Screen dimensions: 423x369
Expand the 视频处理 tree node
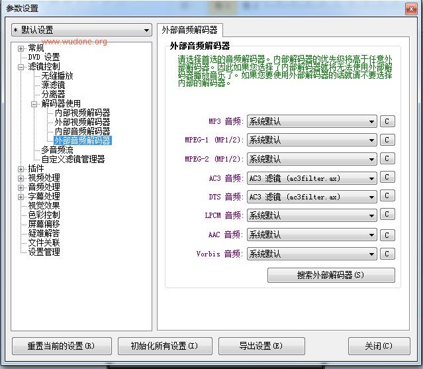[x=21, y=178]
